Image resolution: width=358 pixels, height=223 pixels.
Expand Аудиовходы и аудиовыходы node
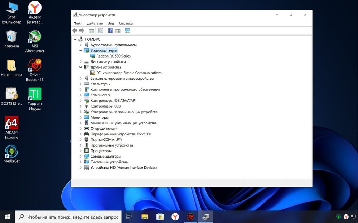tap(80, 45)
